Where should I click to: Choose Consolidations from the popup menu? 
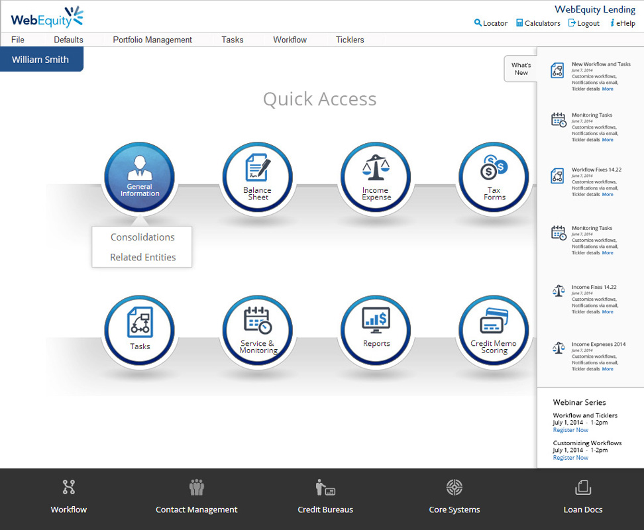click(x=142, y=237)
